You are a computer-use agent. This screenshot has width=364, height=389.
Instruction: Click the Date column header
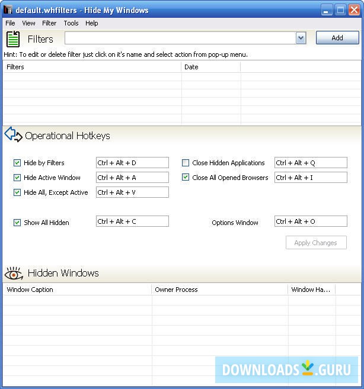(x=211, y=67)
